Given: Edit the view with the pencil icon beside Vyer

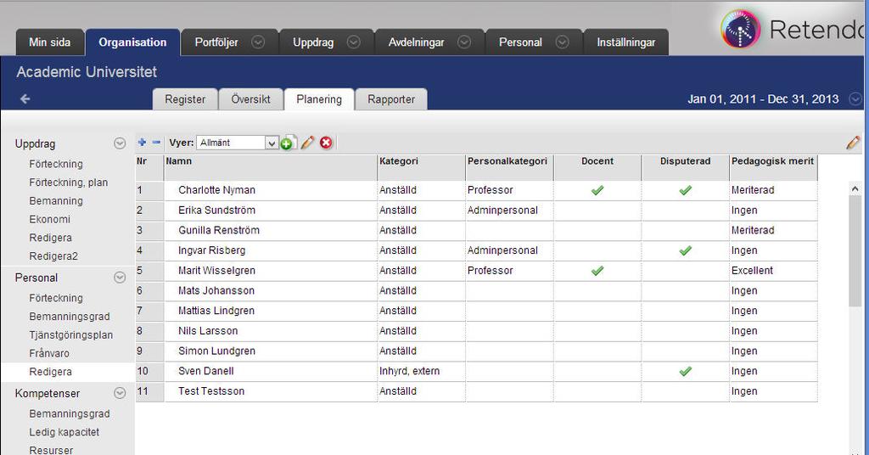Looking at the screenshot, I should [x=307, y=143].
